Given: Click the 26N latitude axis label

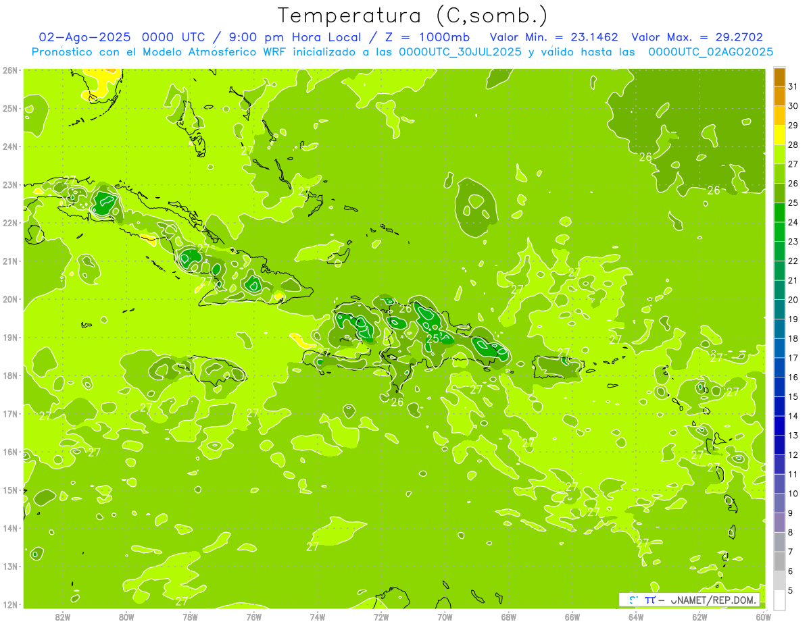Looking at the screenshot, I should coord(9,70).
